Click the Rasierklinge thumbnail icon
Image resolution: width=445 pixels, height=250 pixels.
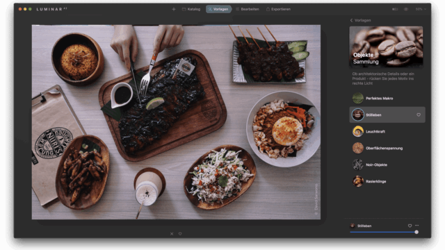click(358, 181)
